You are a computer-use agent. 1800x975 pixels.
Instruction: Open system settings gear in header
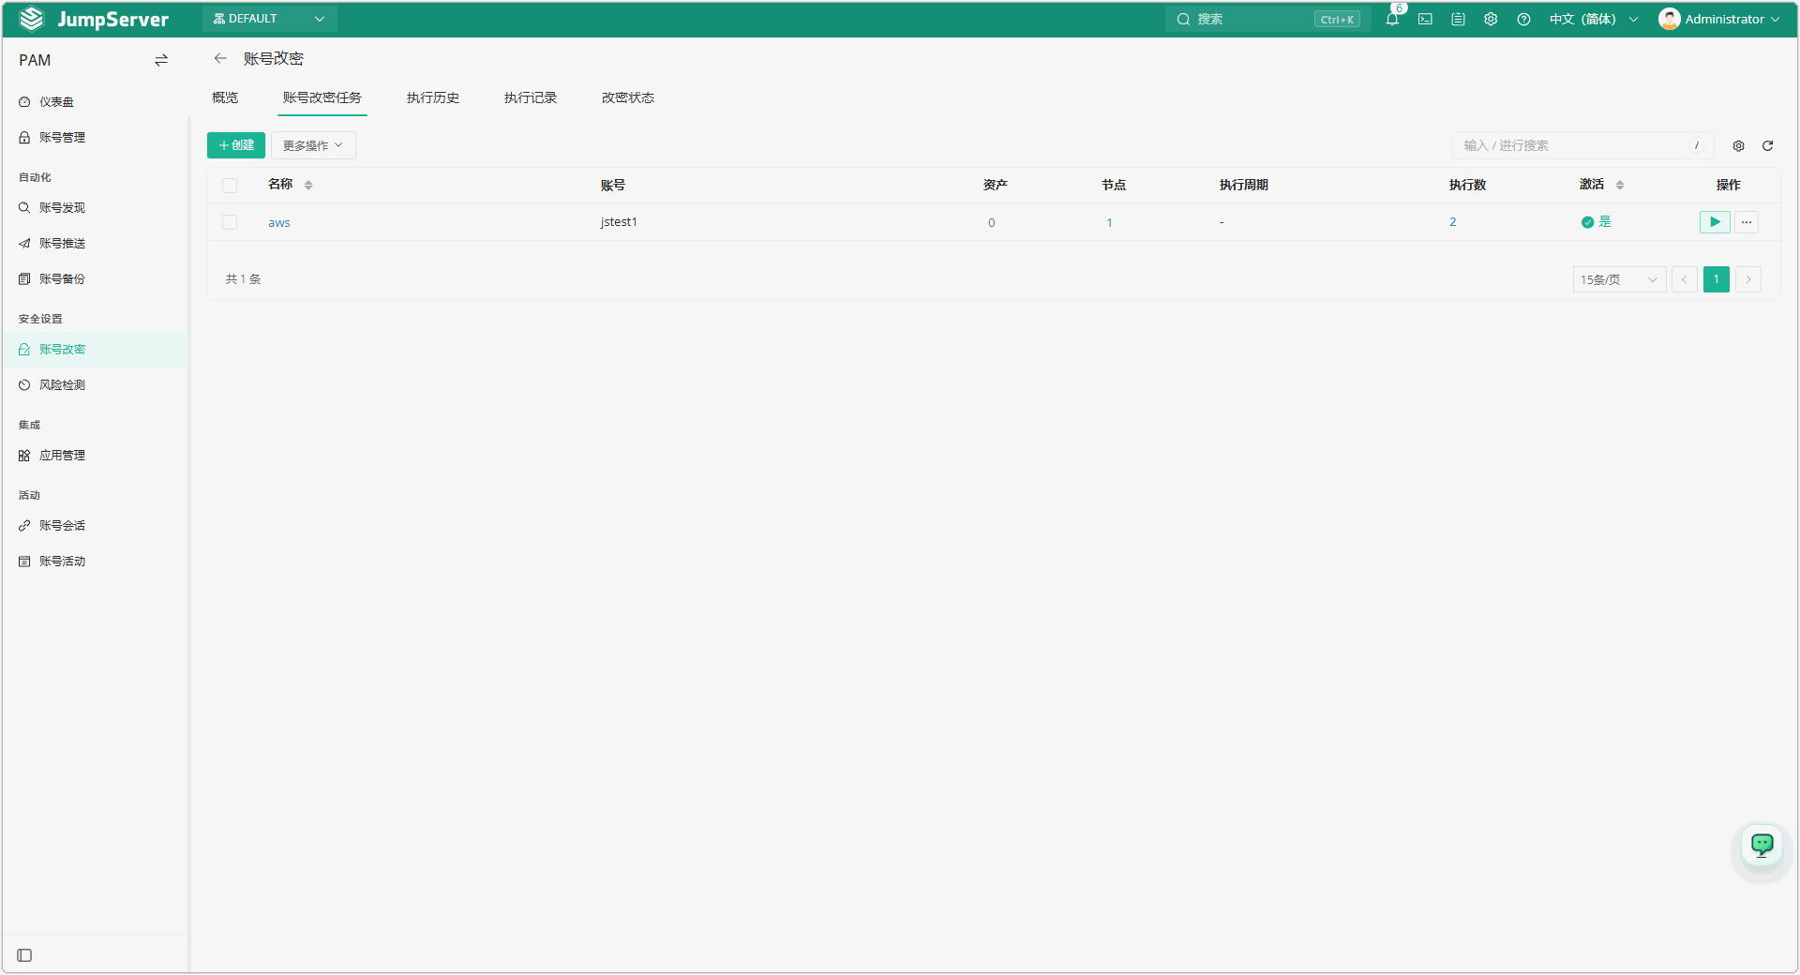pyautogui.click(x=1491, y=19)
